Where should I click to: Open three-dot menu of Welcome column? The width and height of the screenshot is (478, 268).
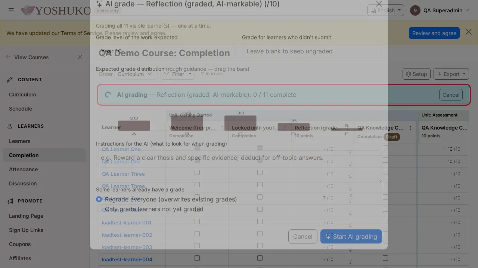(x=222, y=128)
